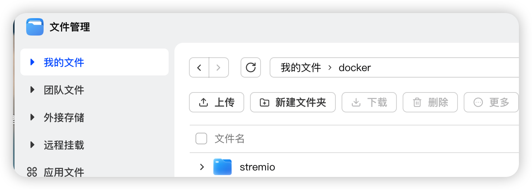Expand the stremio folder row chevron
This screenshot has height=190, width=532.
click(202, 167)
